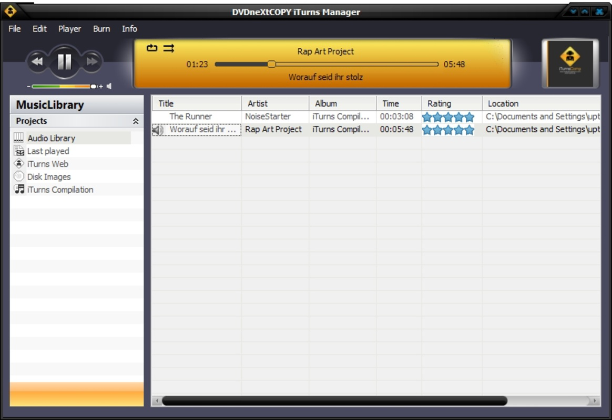Select iTurns Compilation playlist
The image size is (612, 420).
pyautogui.click(x=60, y=190)
